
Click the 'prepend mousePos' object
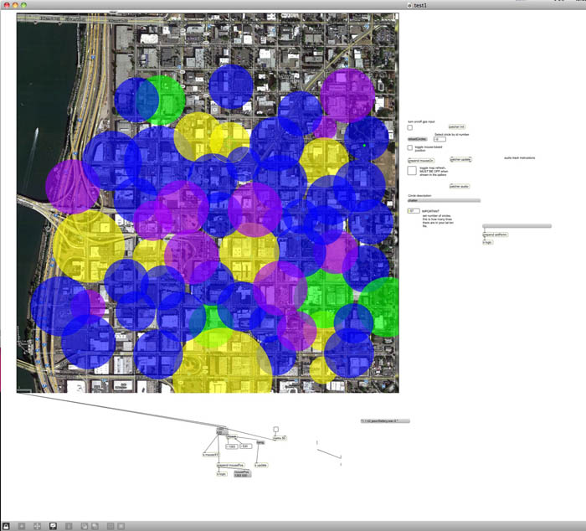(230, 465)
